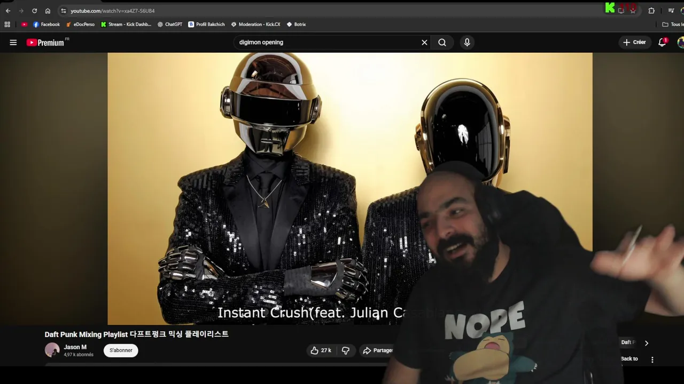Open the YouTube bookmark icon
Image resolution: width=684 pixels, height=384 pixels.
[24, 24]
